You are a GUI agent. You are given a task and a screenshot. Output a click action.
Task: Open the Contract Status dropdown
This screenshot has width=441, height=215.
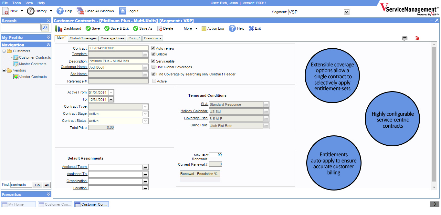145,121
